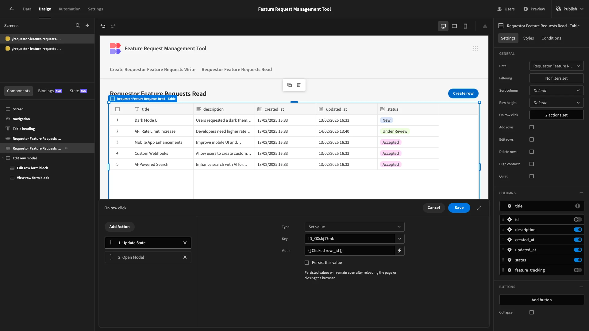Open the Row height dropdown
The height and width of the screenshot is (331, 589).
pyautogui.click(x=556, y=103)
